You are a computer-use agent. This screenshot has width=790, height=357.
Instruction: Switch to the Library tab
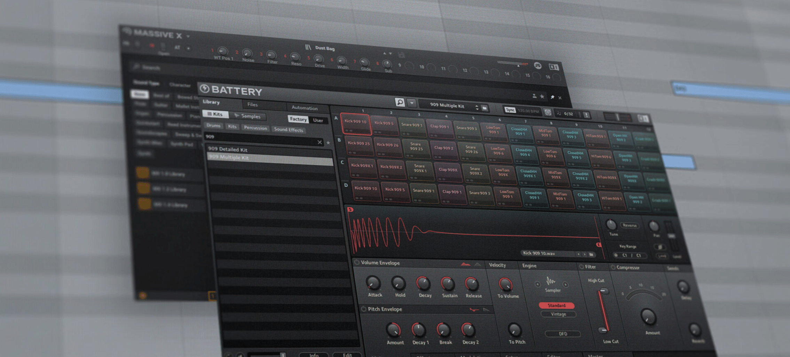211,102
